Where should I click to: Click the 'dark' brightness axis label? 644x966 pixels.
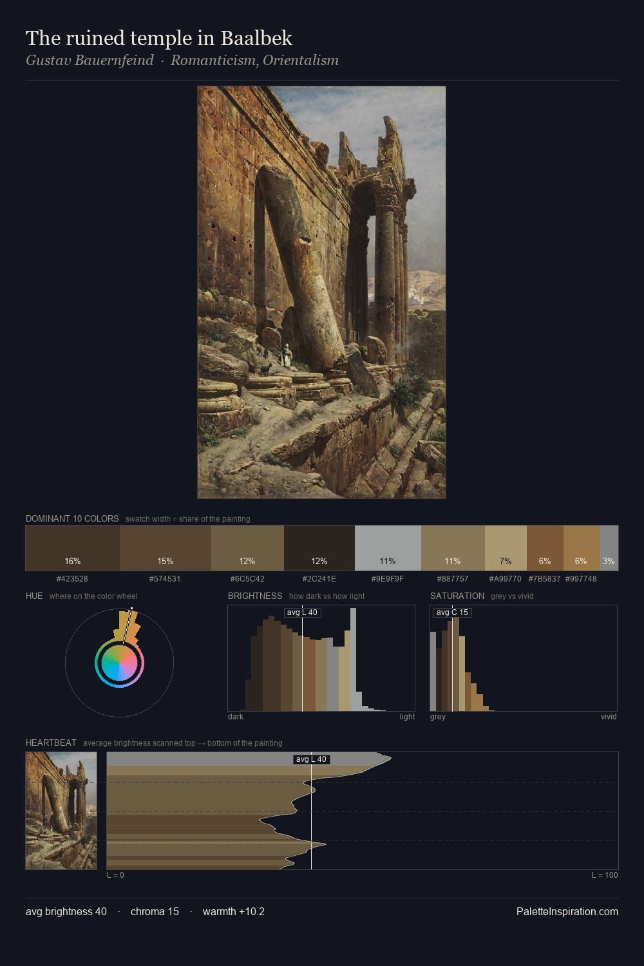236,717
